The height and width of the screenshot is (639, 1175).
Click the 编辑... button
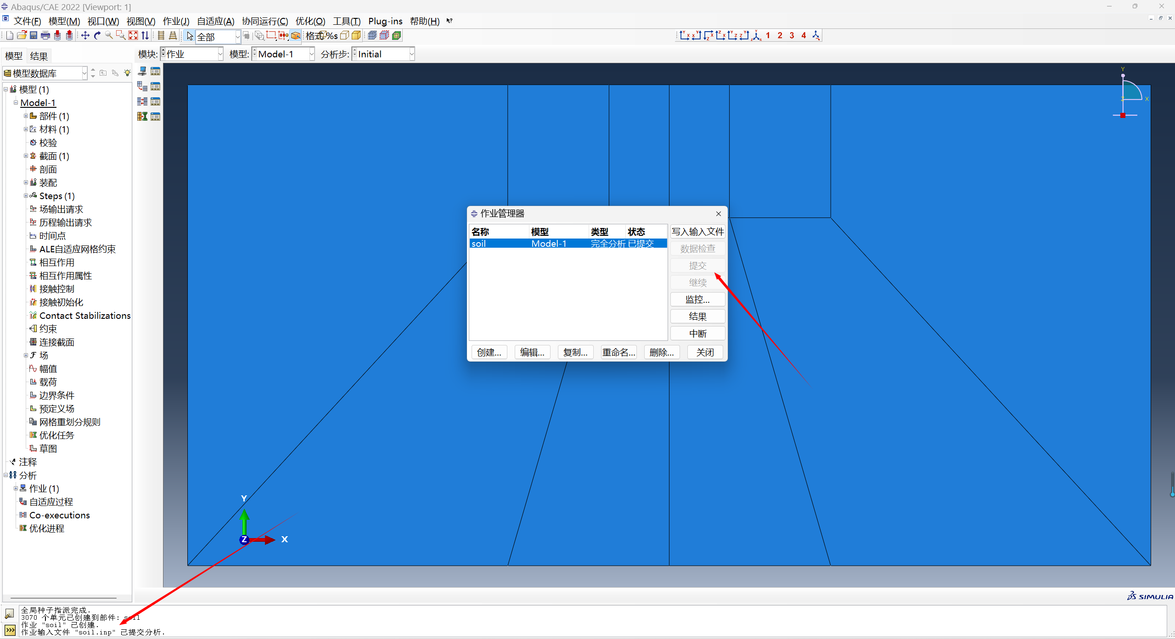tap(532, 352)
